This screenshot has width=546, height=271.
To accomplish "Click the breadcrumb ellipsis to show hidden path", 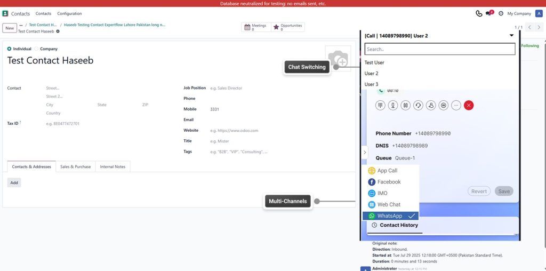I will click(21, 25).
